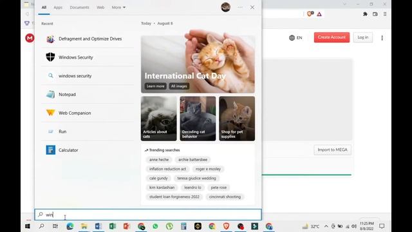The image size is (412, 232).
Task: Open PowerPoint from taskbar
Action: click(x=127, y=226)
